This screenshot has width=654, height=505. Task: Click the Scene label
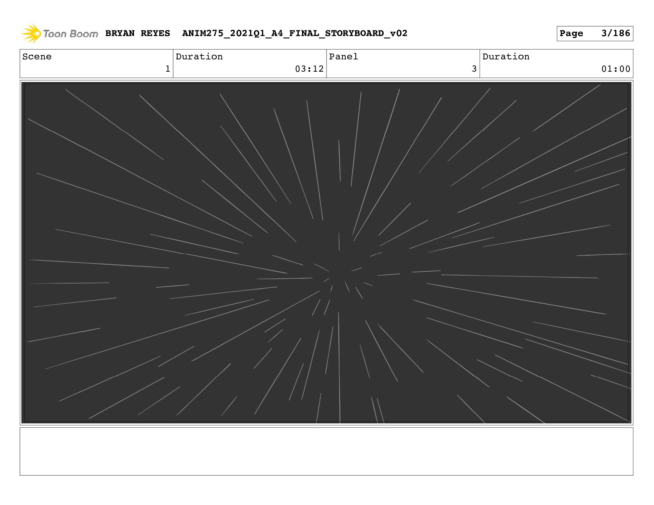click(x=37, y=57)
